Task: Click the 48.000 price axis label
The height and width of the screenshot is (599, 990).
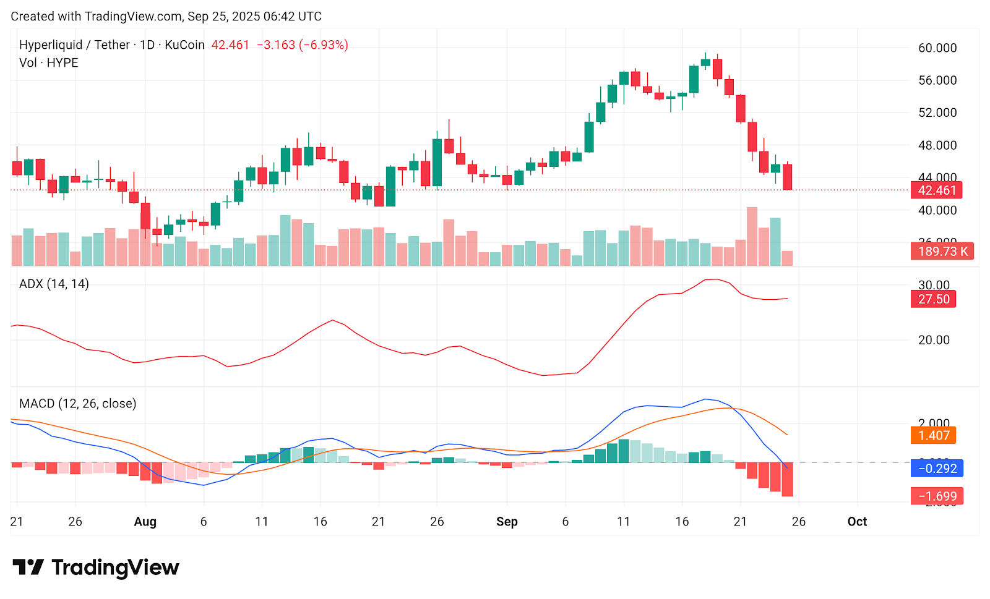Action: tap(937, 145)
